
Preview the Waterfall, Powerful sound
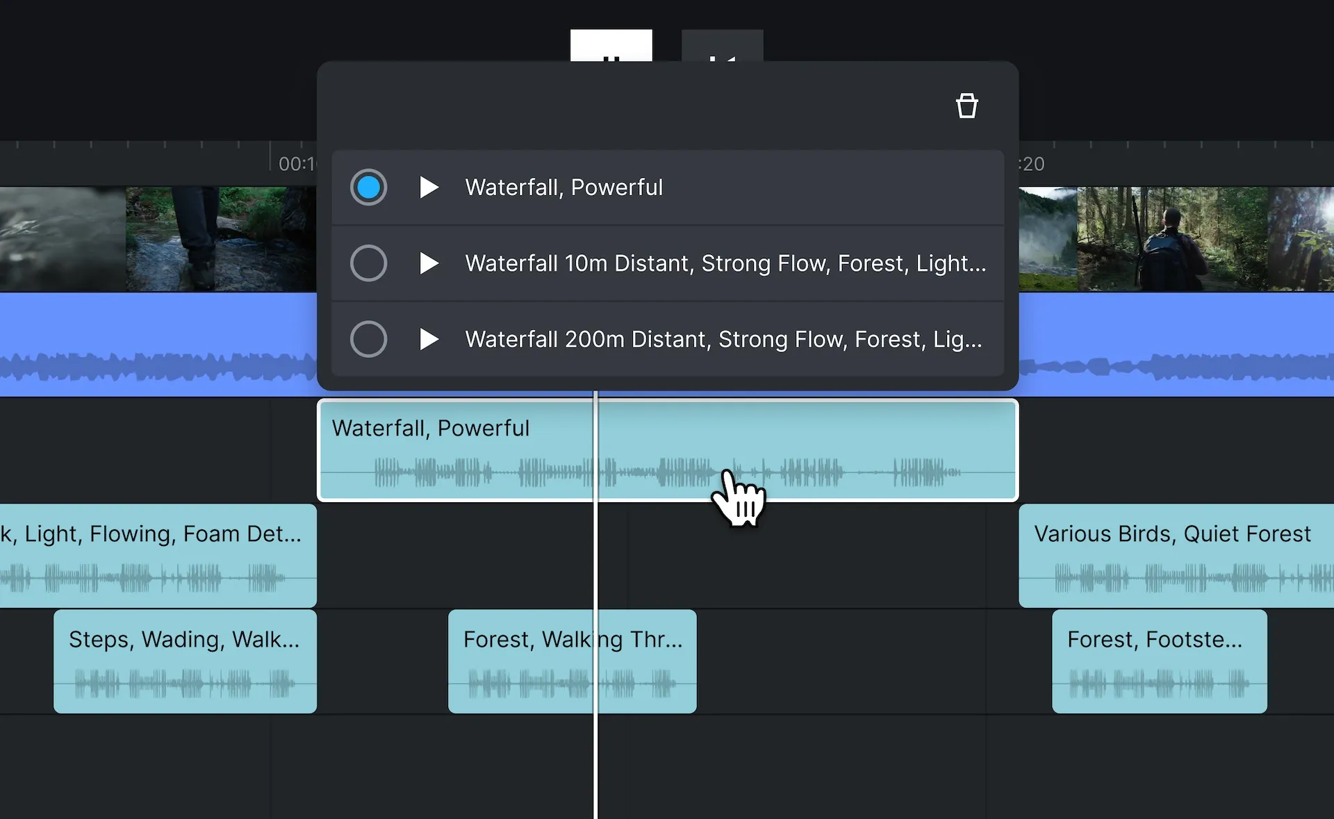429,187
